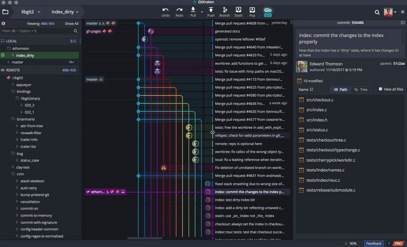Click the gh-pages branch label

[x=99, y=31]
